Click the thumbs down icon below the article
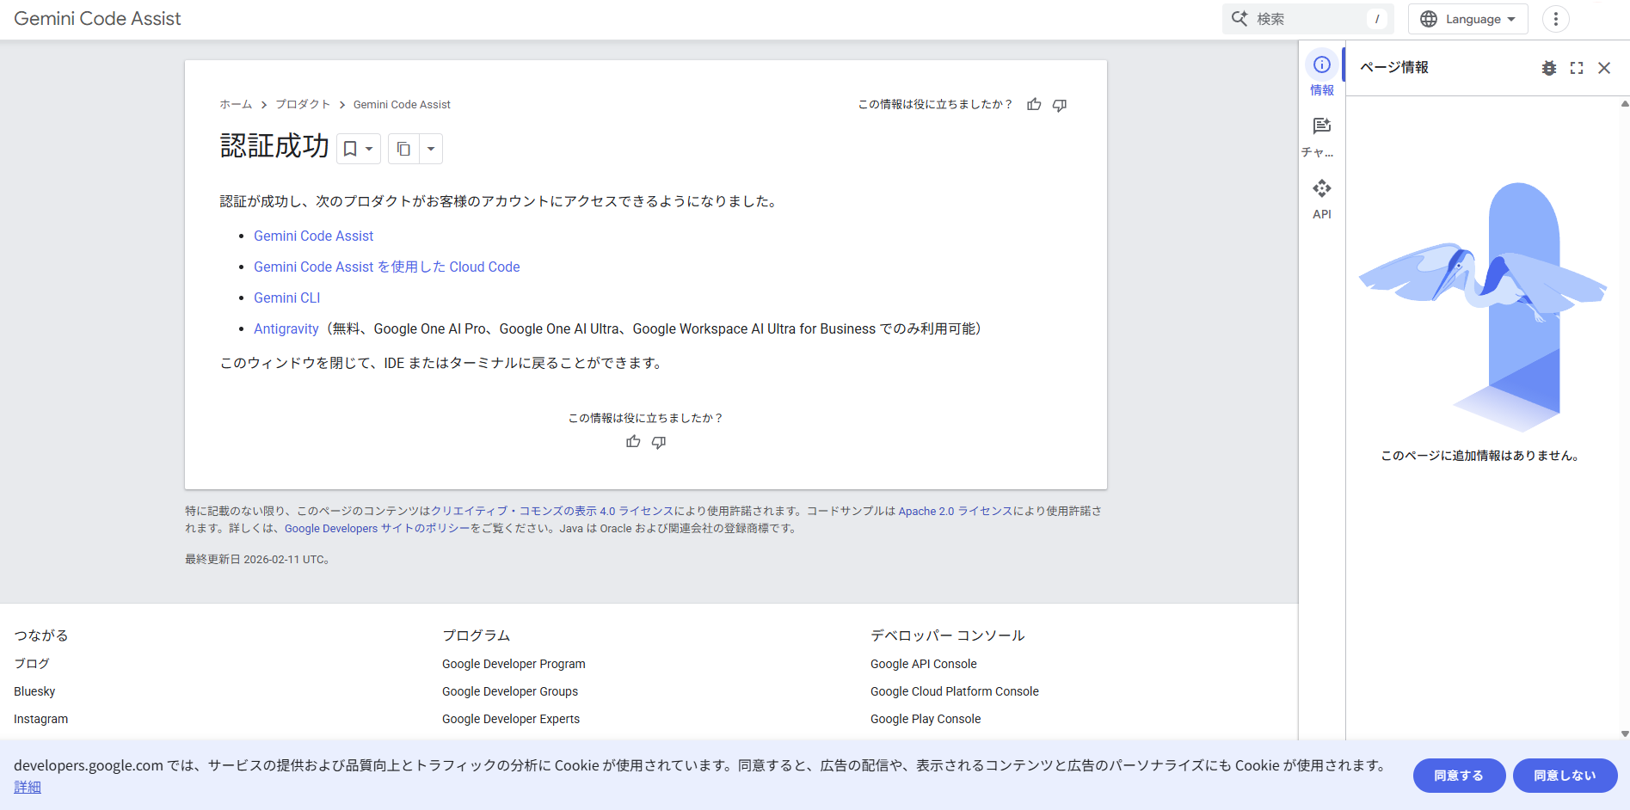Viewport: 1630px width, 810px height. [x=659, y=442]
